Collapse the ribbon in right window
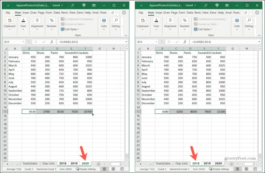Screen dimensions: 265x173 pos(259,35)
